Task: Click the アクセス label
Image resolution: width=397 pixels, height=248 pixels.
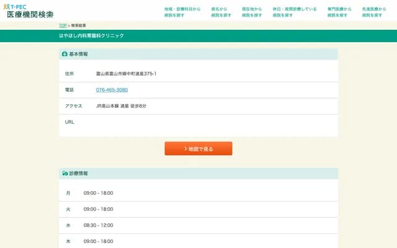Action: pyautogui.click(x=73, y=106)
